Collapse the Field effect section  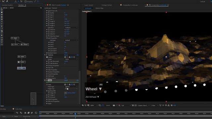click(x=45, y=80)
